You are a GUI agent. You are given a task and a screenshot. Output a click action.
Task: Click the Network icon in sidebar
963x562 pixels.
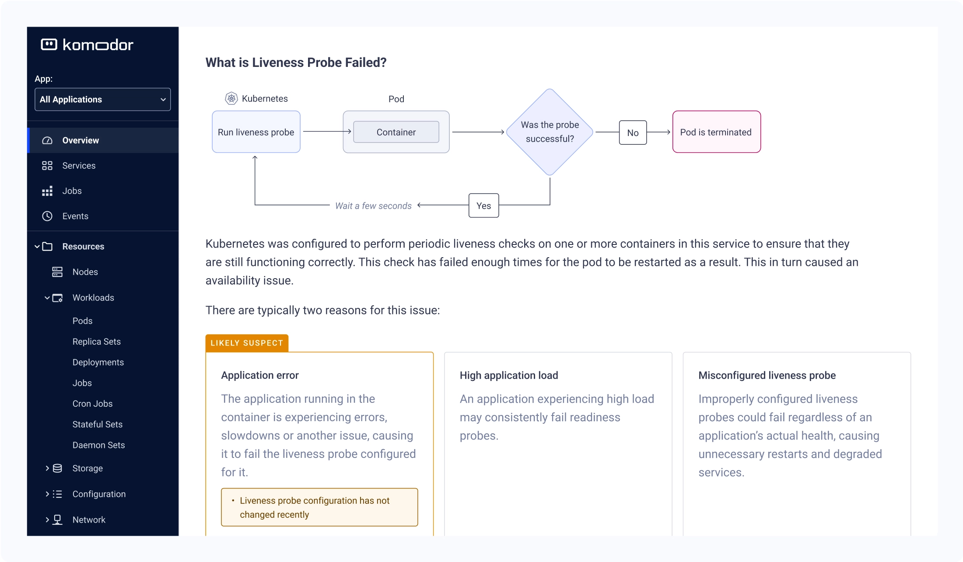click(57, 520)
